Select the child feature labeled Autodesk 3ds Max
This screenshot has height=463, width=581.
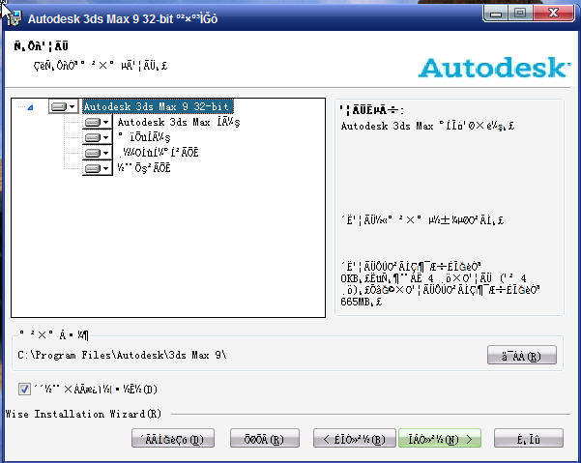pyautogui.click(x=179, y=122)
